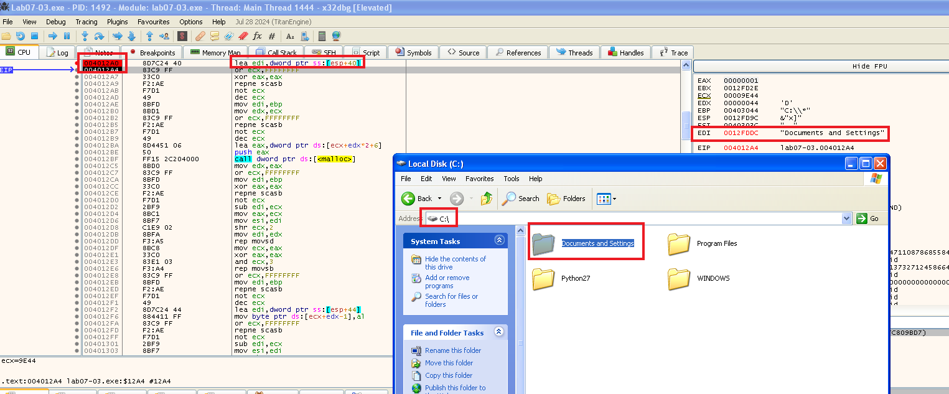Image resolution: width=949 pixels, height=394 pixels.
Task: Click the Restart program icon
Action: [21, 36]
